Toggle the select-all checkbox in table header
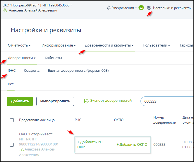This screenshot has width=194, height=162. pyautogui.click(x=12, y=120)
